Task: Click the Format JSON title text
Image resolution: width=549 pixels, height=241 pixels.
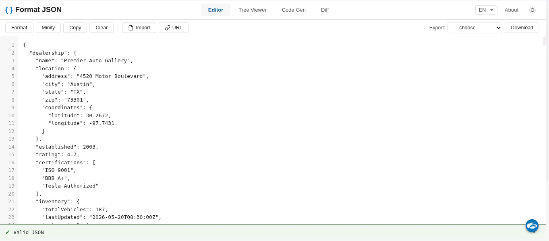Action: [38, 10]
